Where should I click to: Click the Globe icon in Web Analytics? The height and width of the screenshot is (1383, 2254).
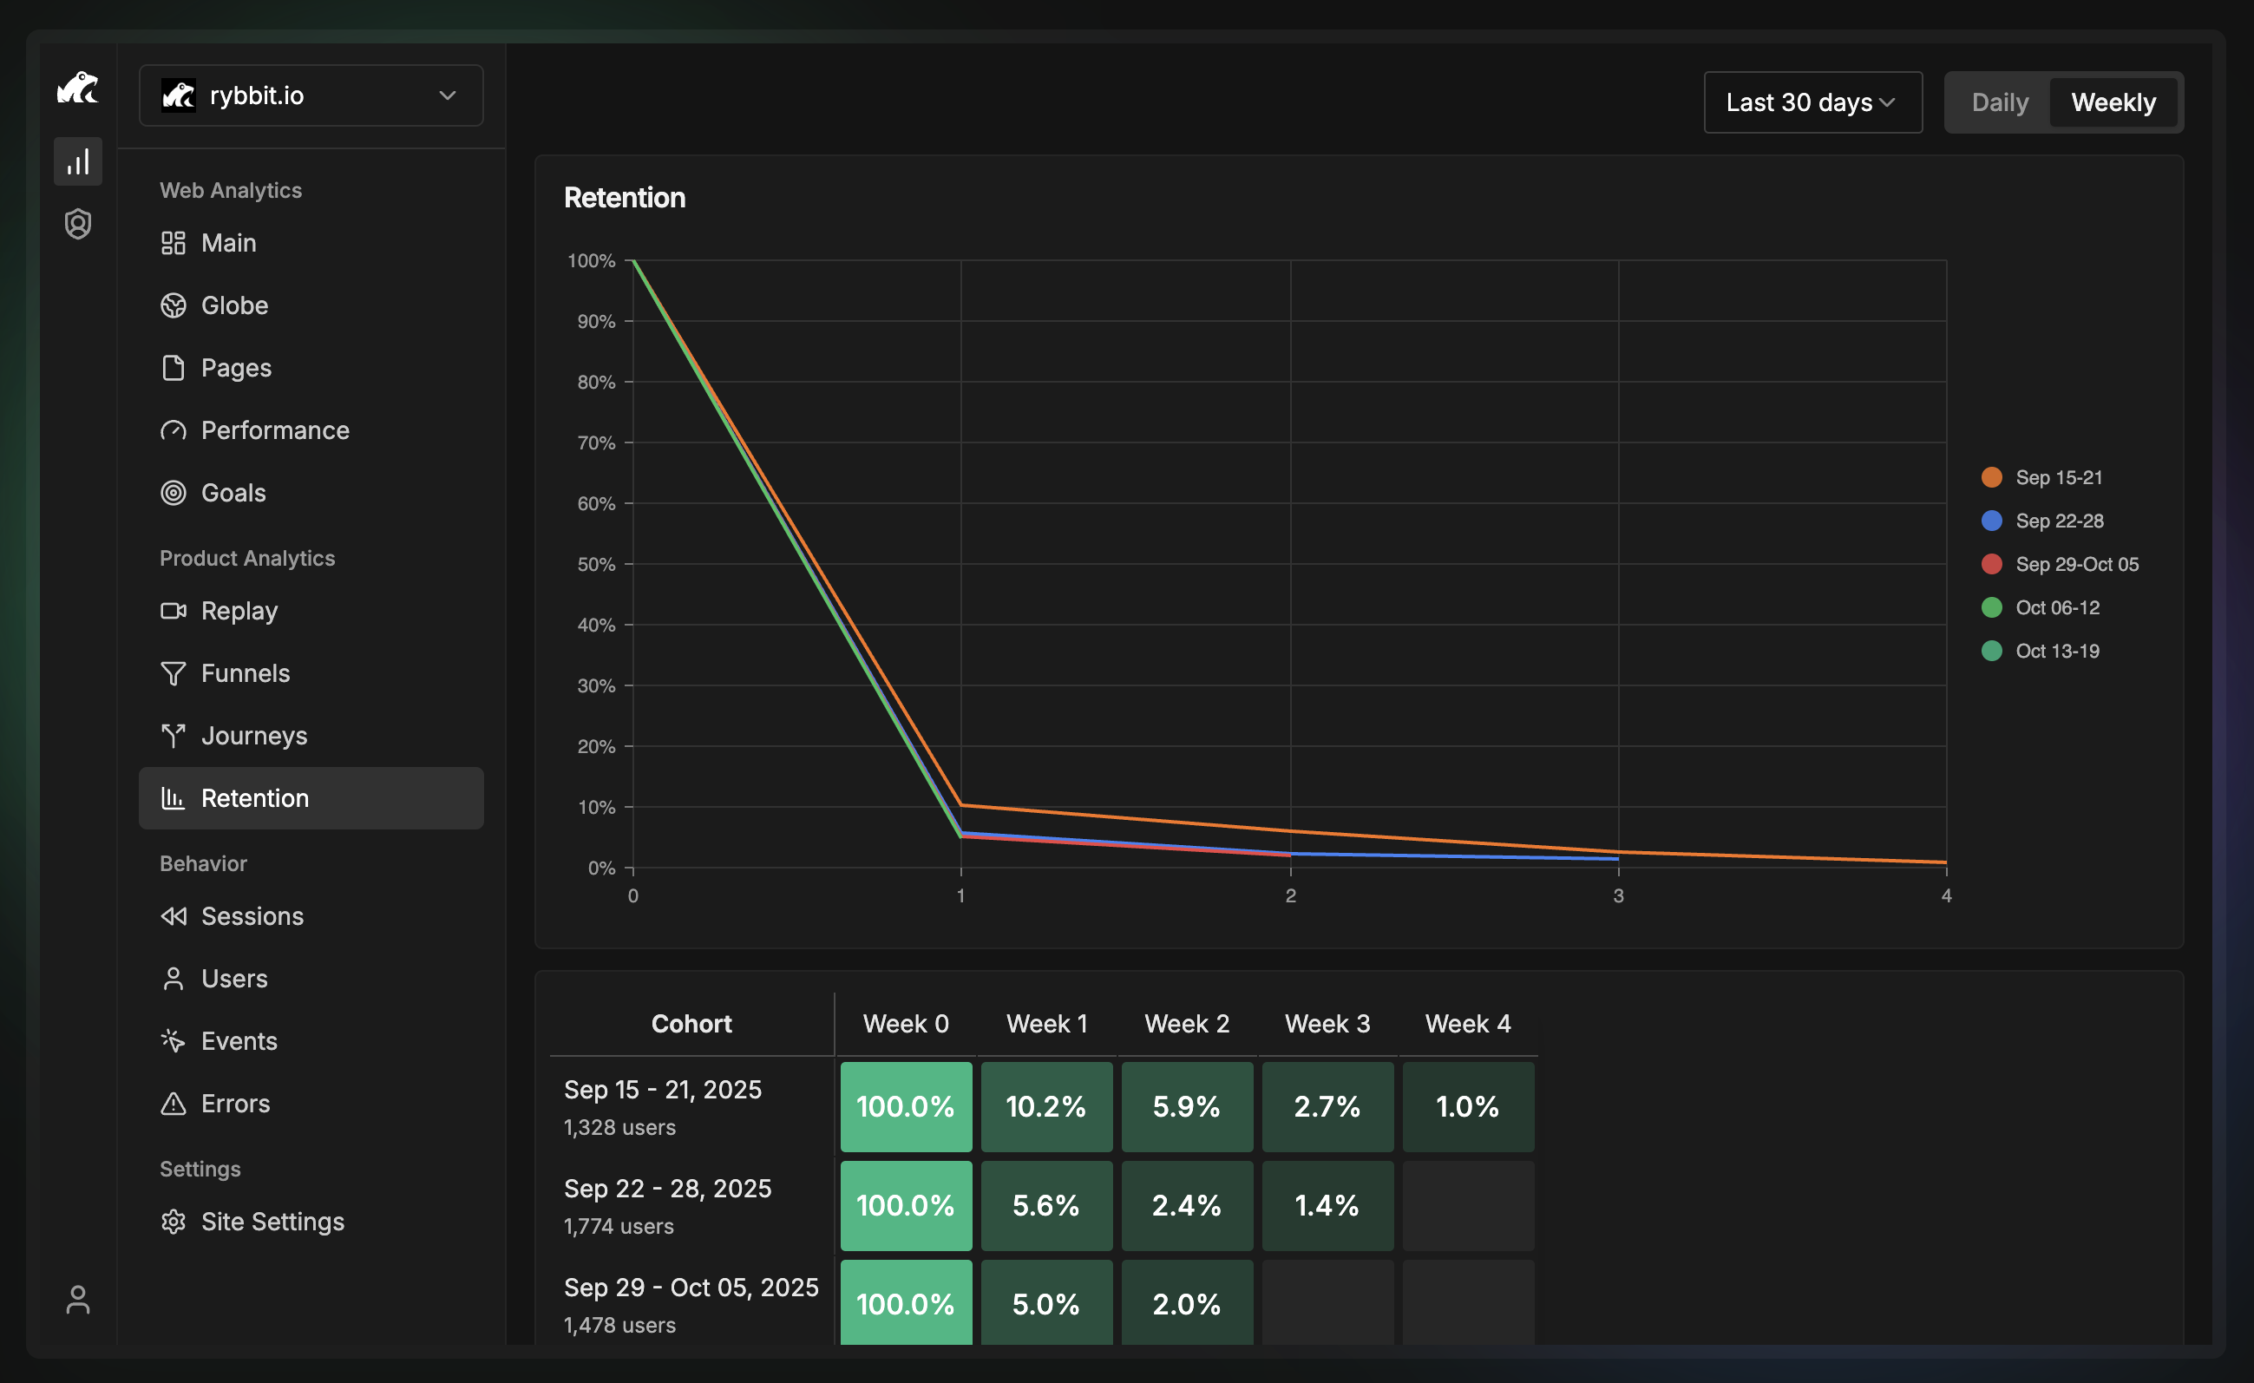(x=173, y=305)
